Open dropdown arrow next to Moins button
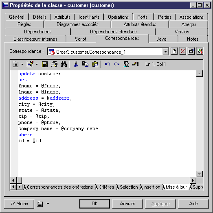 (x=48, y=204)
